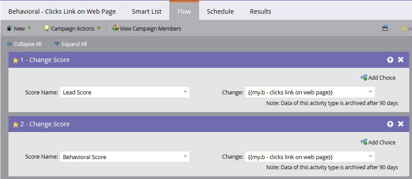Click the window restore icon in toolbar
Viewport: 412px width, 179px height.
tap(385, 28)
